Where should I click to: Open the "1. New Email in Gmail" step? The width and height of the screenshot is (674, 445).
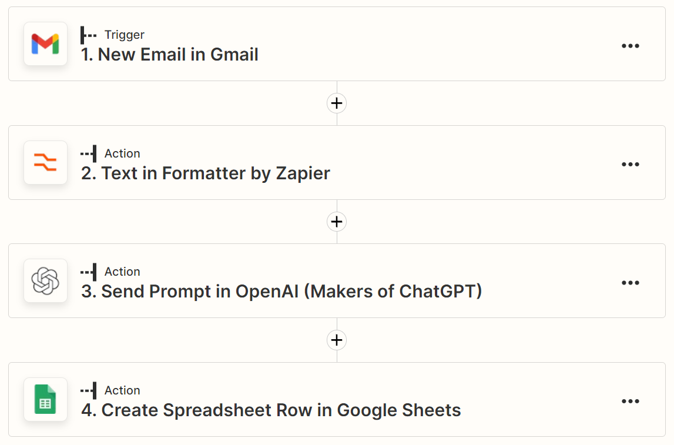(170, 55)
